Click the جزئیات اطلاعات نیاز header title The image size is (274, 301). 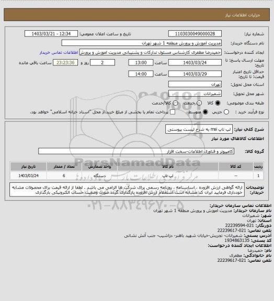coord(243,15)
